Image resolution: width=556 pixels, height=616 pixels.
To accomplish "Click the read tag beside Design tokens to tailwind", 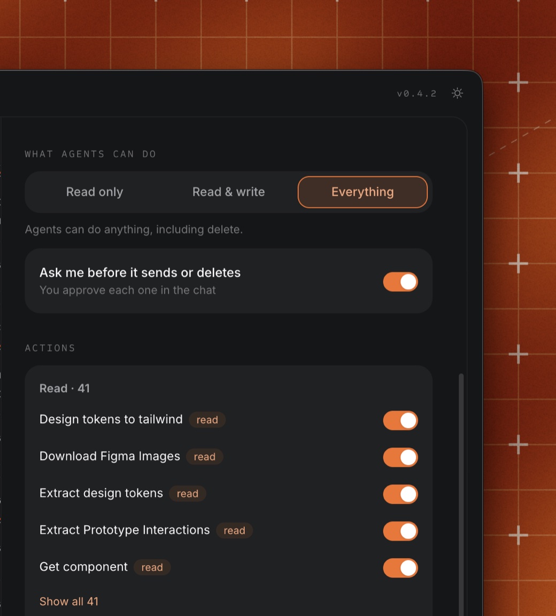I will point(207,420).
